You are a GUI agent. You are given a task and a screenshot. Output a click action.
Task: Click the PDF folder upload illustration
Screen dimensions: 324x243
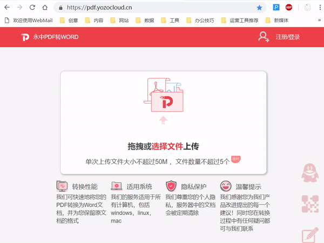click(164, 96)
